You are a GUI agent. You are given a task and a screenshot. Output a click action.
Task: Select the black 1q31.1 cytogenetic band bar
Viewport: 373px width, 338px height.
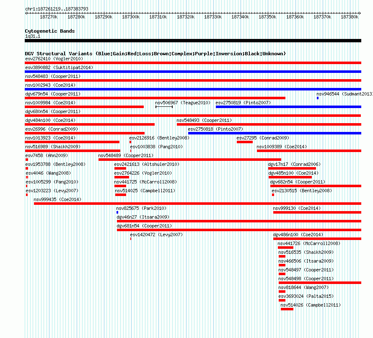coord(193,41)
